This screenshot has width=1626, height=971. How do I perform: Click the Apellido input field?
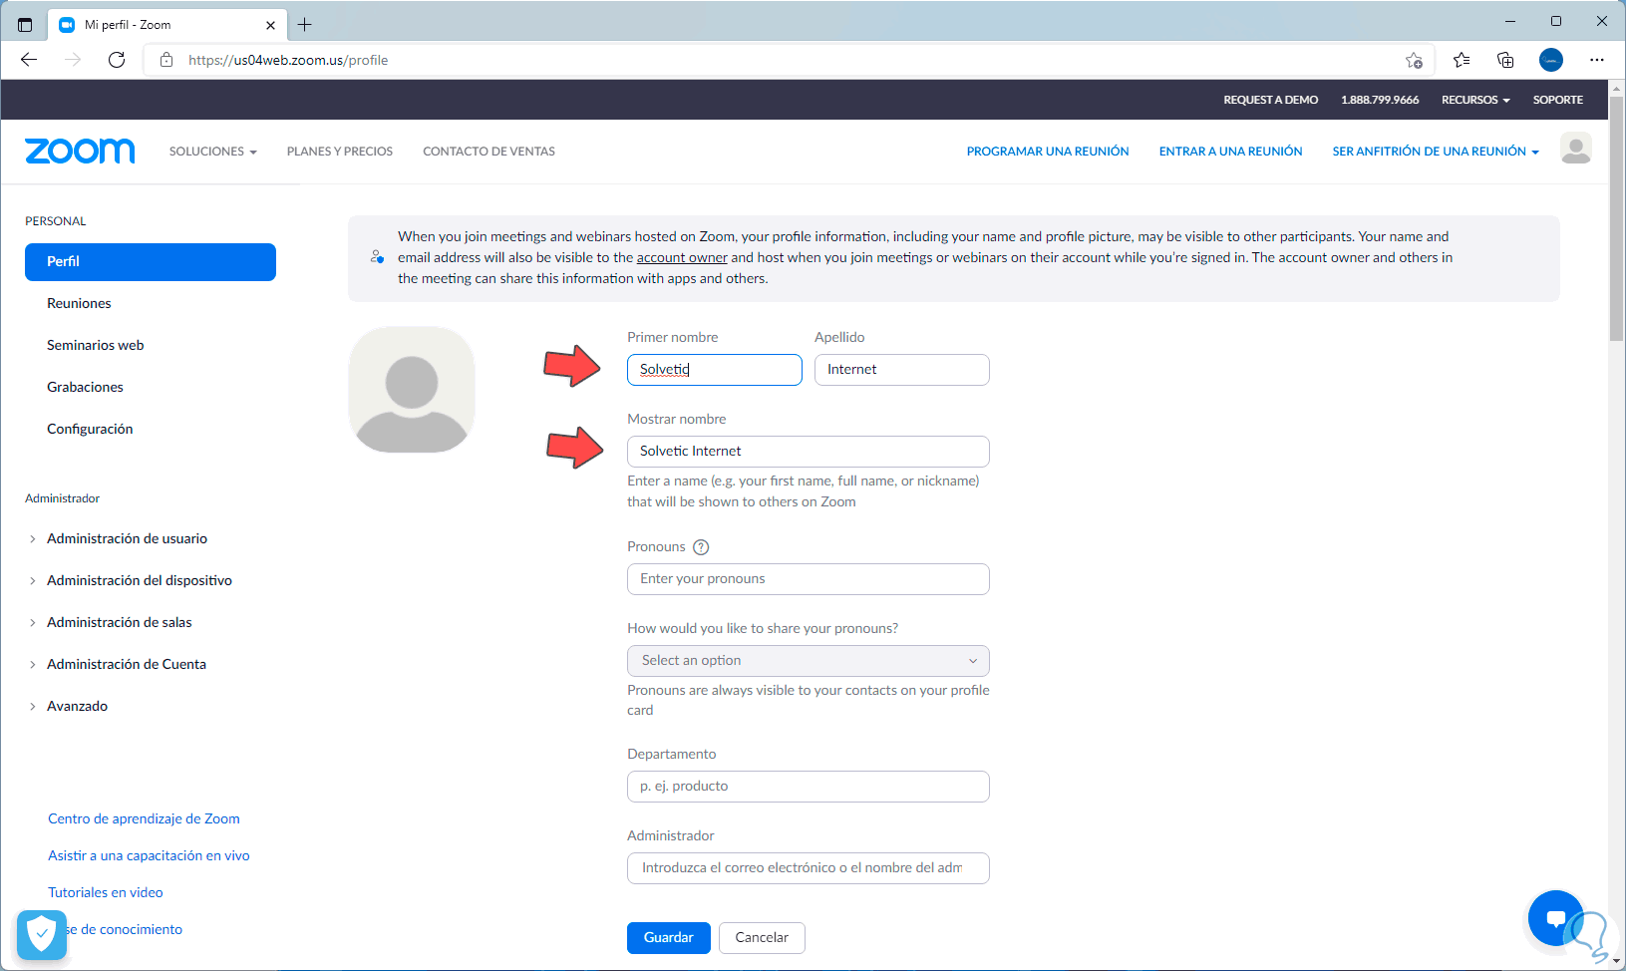pos(902,370)
